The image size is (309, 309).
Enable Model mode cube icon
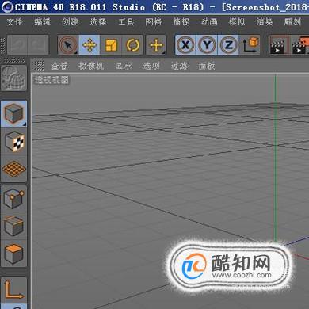[14, 113]
